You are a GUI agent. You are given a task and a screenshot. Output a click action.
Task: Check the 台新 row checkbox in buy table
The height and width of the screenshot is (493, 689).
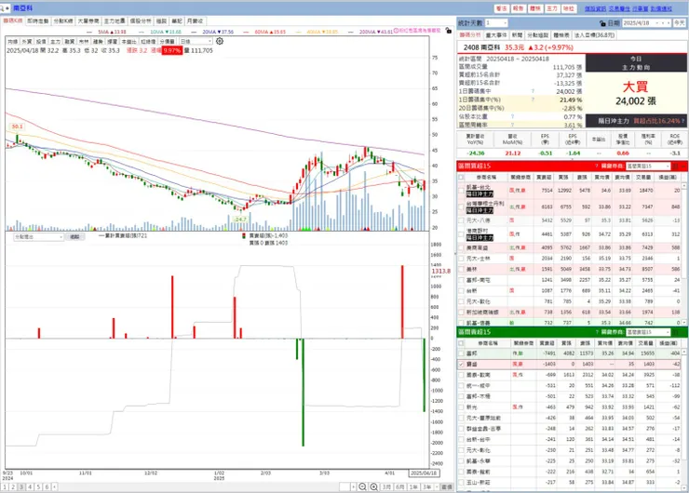click(461, 290)
